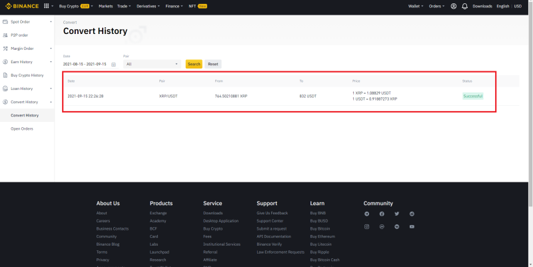Click the P2P order sidebar icon

click(x=5, y=35)
